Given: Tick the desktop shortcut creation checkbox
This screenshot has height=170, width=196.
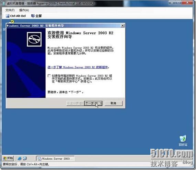Looking at the screenshot, I should tap(49, 76).
